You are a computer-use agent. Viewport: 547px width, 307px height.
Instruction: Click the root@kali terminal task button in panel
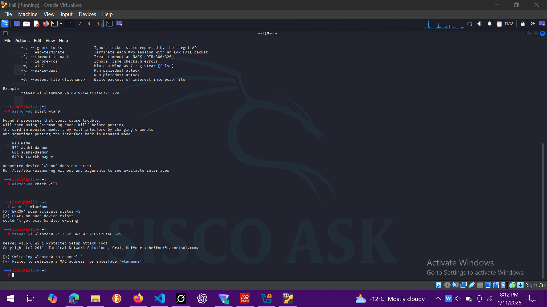click(x=110, y=24)
